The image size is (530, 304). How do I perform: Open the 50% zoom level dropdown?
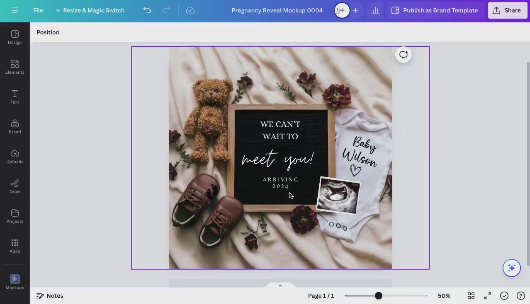[x=444, y=296]
